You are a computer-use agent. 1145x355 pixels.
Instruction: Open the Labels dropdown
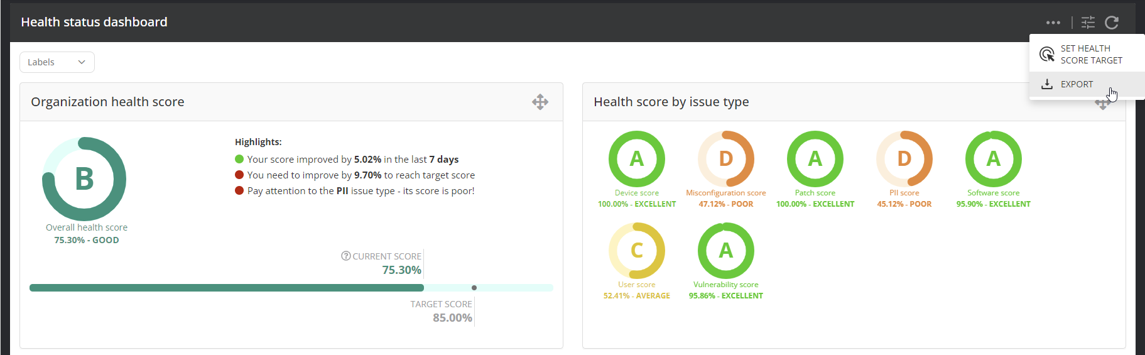pyautogui.click(x=57, y=62)
